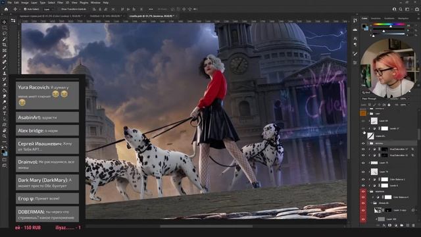Hide the Color Balance 1 layer
421x237 pixels.
click(x=363, y=179)
